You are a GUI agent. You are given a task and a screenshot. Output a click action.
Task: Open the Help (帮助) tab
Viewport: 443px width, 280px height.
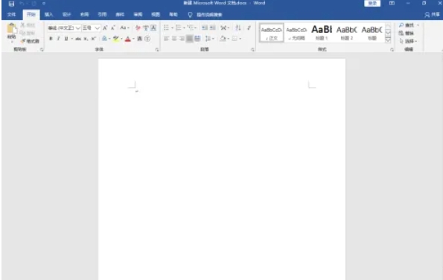pyautogui.click(x=173, y=14)
